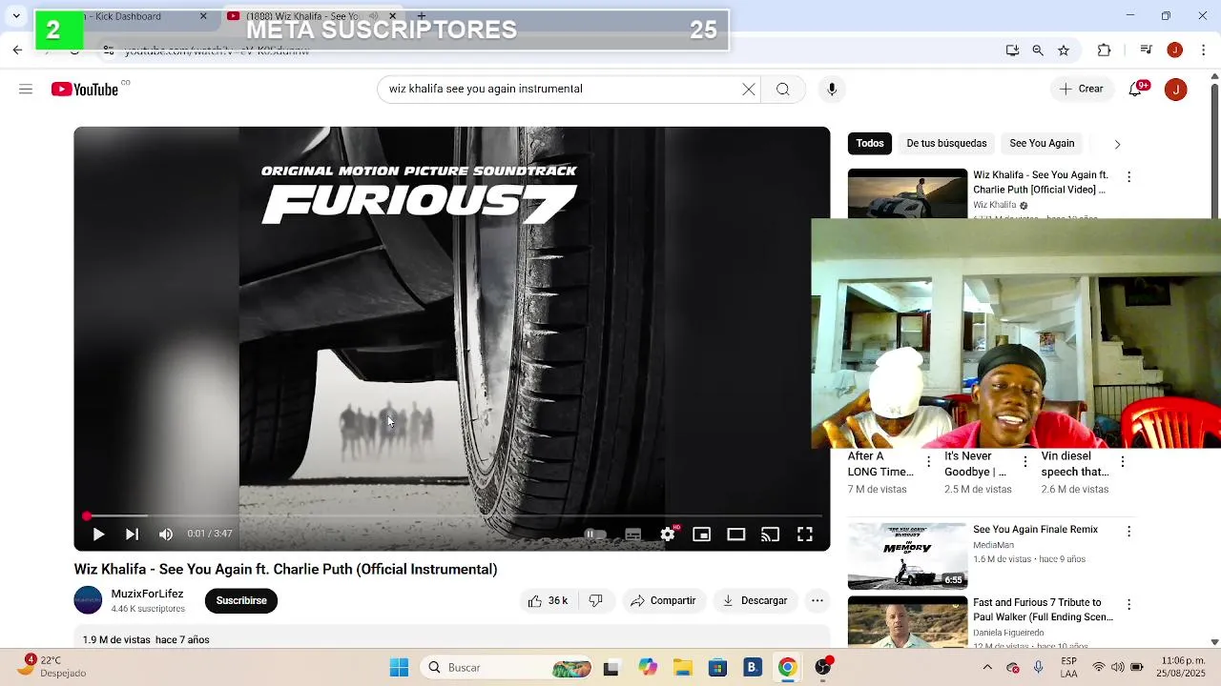Open more actions menu beside Descargar
This screenshot has width=1221, height=686.
pyautogui.click(x=817, y=601)
